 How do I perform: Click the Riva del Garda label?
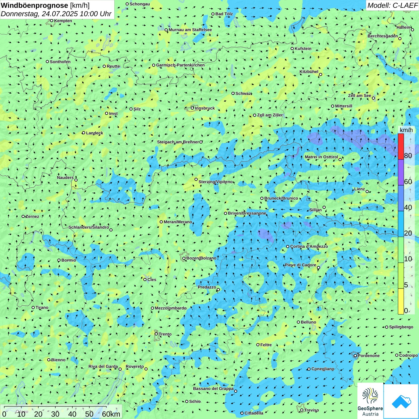103,366
